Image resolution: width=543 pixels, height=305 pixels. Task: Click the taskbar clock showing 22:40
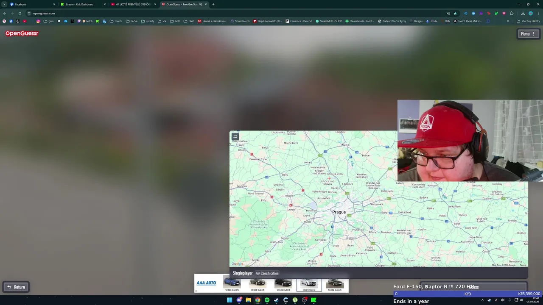click(532, 300)
